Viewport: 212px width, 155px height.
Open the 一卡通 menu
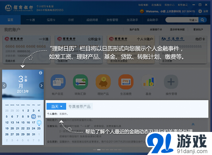tap(31, 20)
